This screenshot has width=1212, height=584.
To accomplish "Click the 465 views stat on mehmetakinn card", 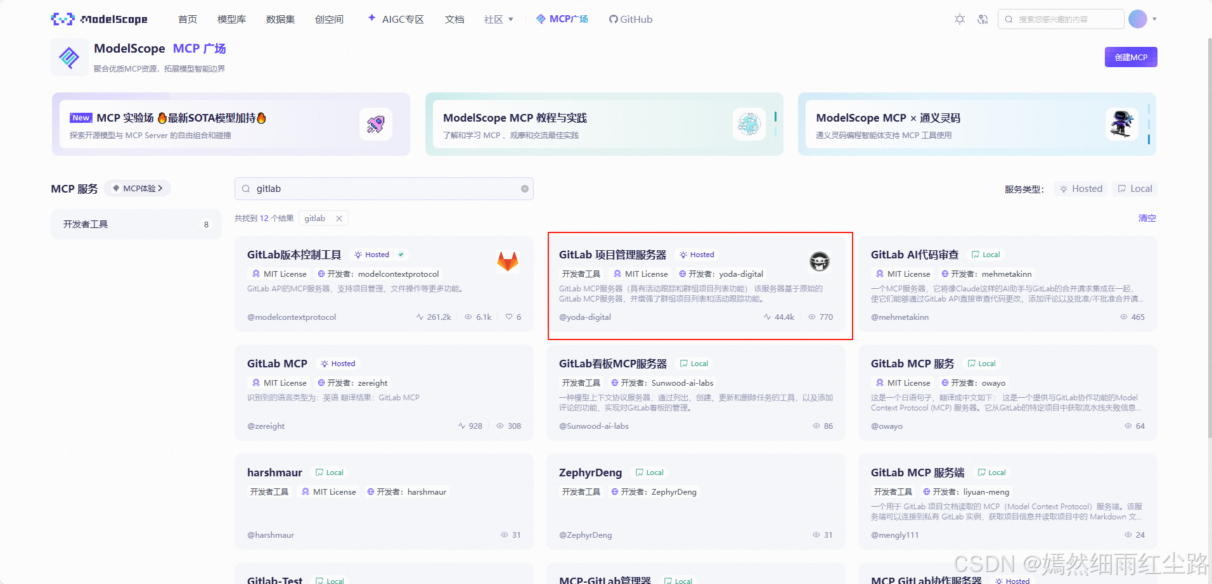I will pos(1132,317).
